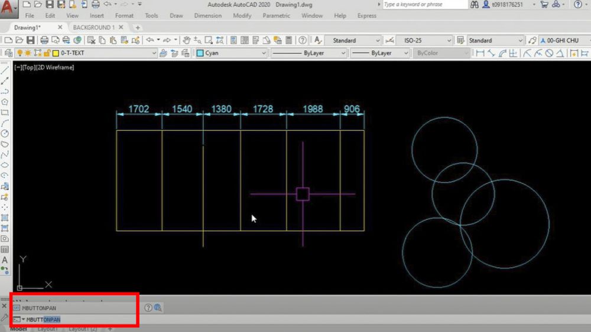The width and height of the screenshot is (591, 332).
Task: Open the Modify menu
Action: [x=242, y=16]
